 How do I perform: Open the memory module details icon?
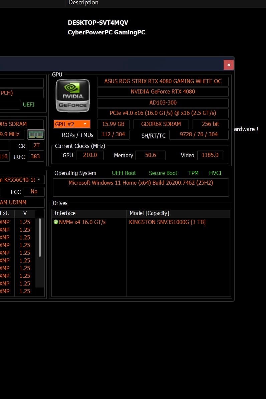(36, 134)
